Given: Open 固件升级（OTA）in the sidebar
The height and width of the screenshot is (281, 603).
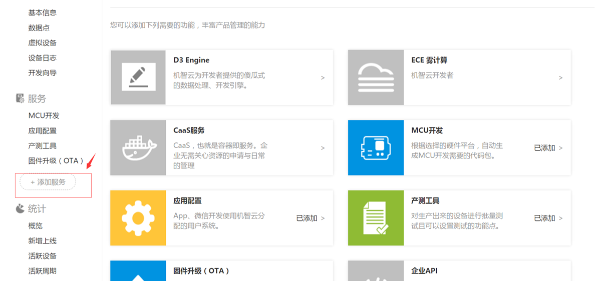Looking at the screenshot, I should coord(56,160).
